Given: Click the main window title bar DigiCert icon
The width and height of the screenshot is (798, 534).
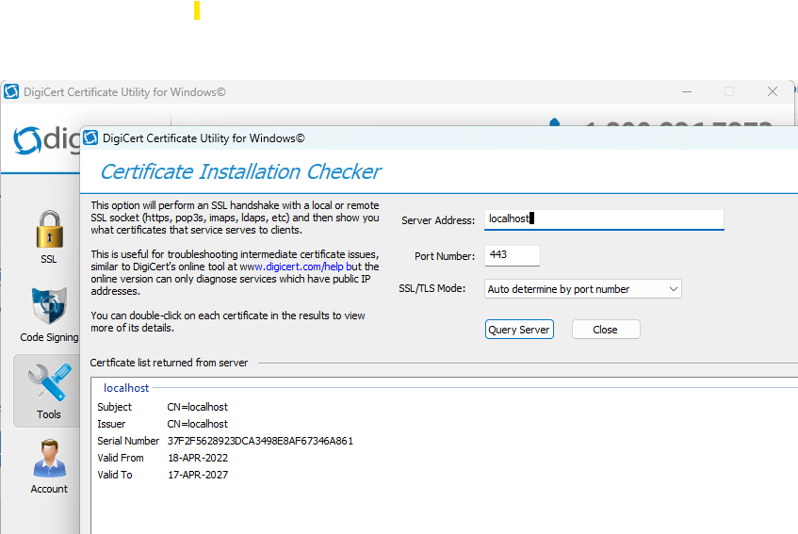Looking at the screenshot, I should click(x=11, y=91).
